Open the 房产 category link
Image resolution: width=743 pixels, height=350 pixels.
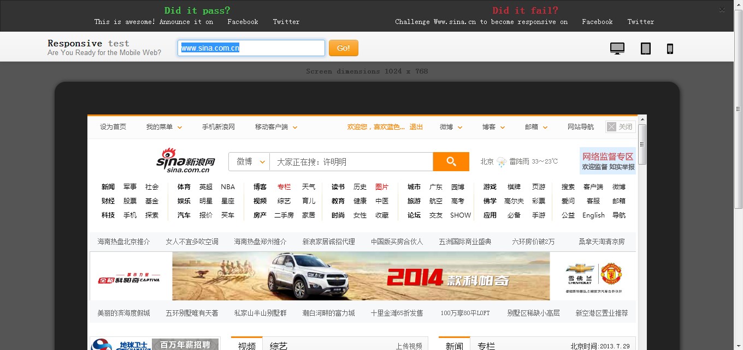coord(260,215)
